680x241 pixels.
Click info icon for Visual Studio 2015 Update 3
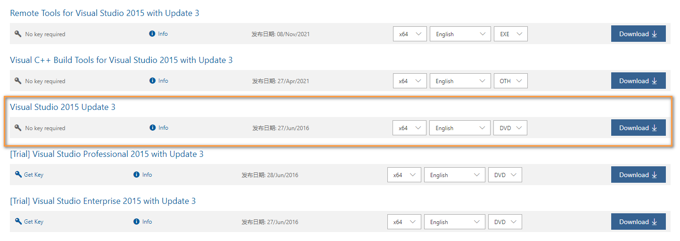point(152,128)
